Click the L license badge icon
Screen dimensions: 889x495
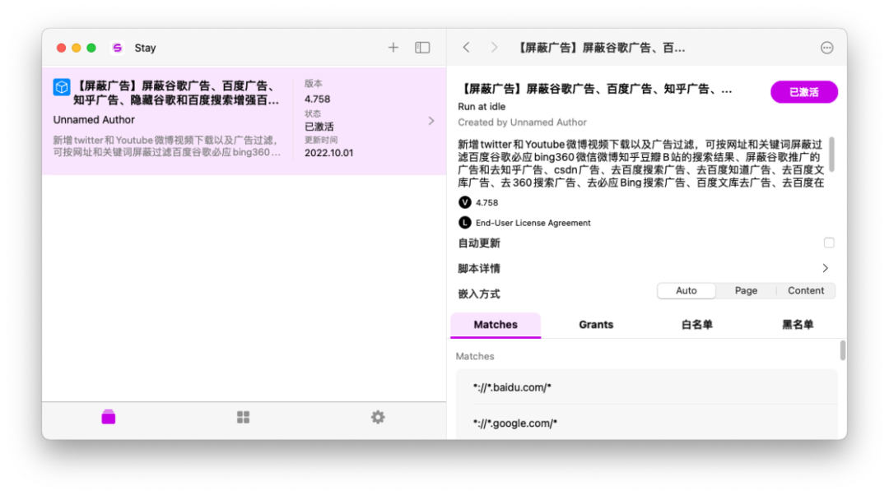pos(464,223)
